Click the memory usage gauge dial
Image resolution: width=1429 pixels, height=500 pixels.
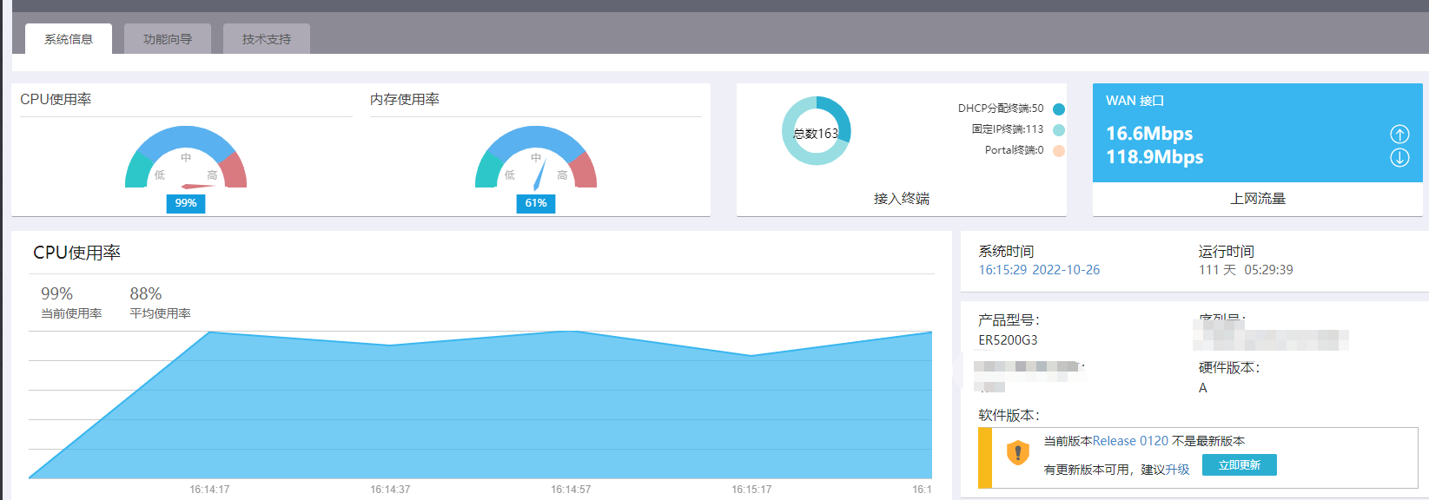tap(536, 157)
